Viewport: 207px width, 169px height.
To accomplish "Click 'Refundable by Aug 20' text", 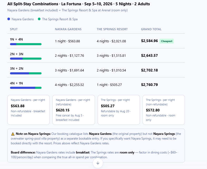I will click(115, 111).
